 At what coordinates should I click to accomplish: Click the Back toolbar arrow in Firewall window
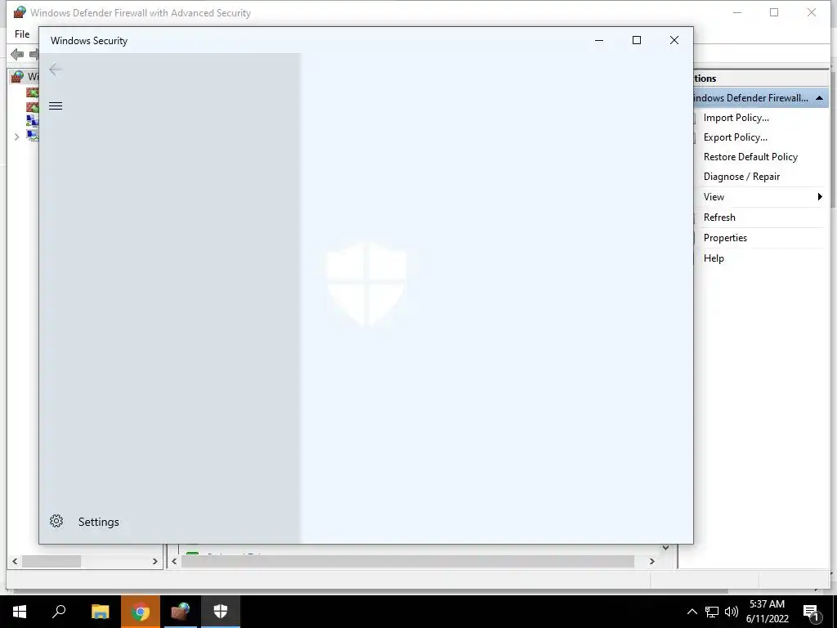click(17, 54)
